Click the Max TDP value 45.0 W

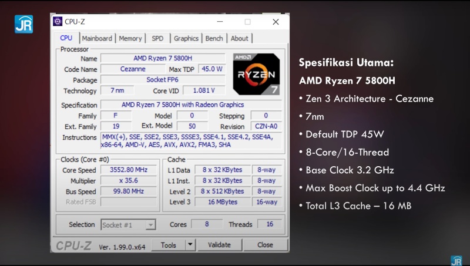tap(211, 69)
